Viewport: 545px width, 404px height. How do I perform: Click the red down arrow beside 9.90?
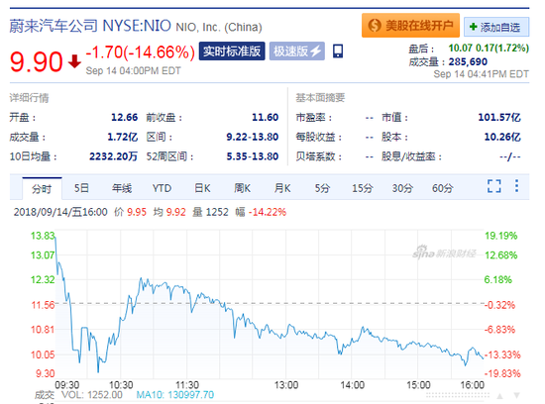pyautogui.click(x=74, y=61)
